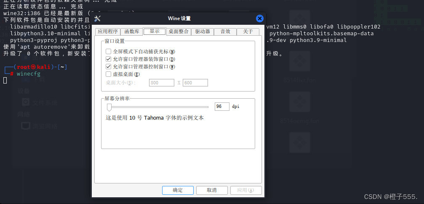Open the 驱动器 tab

(x=203, y=31)
